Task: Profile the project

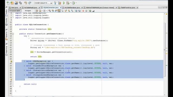Action: pos(73,3)
